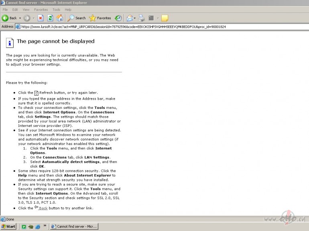The height and width of the screenshot is (231, 309).
Task: Click the Address label text
Action: tap(8, 26)
